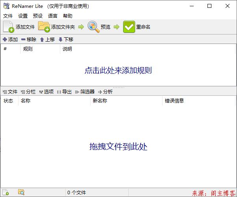Image resolution: width=237 pixels, height=197 pixels.
Task: Click the 规则 column header
Action: [x=41, y=49]
